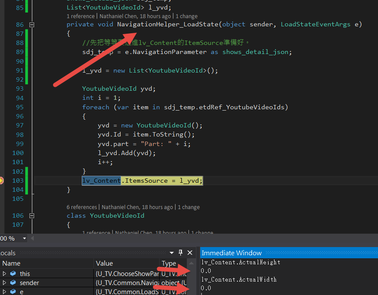This screenshot has width=378, height=295.
Task: Open '6 references' CodeLens above the class
Action: [x=82, y=207]
